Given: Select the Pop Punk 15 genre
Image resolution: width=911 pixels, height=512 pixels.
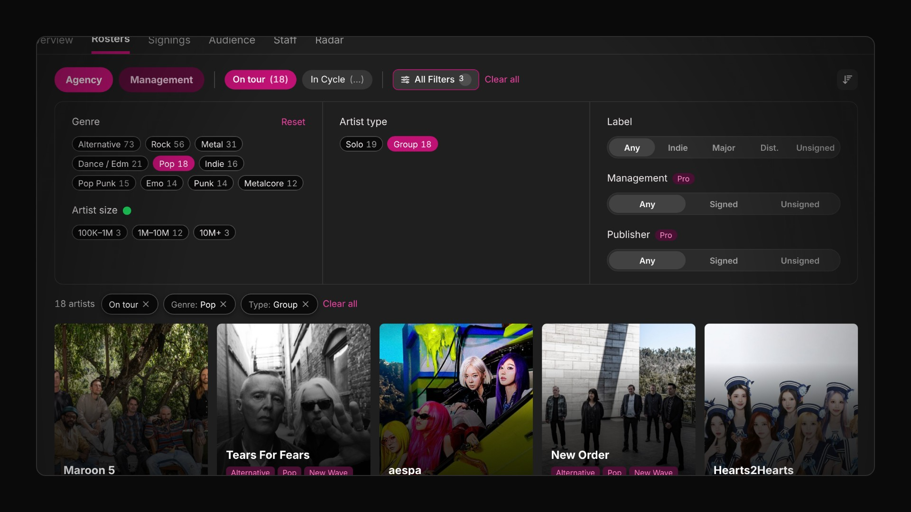Looking at the screenshot, I should [x=103, y=183].
